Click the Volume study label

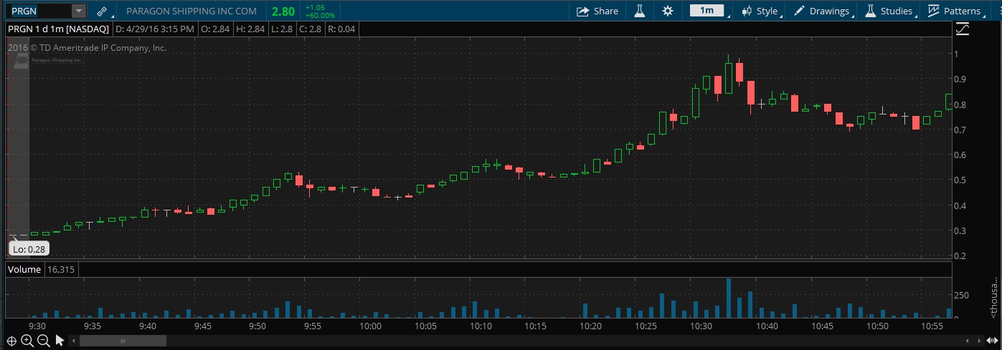24,270
